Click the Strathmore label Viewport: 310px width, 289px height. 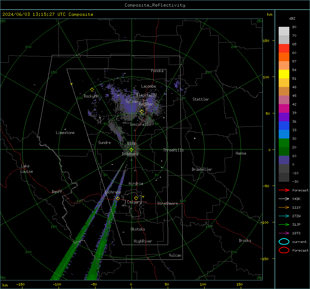point(167,203)
